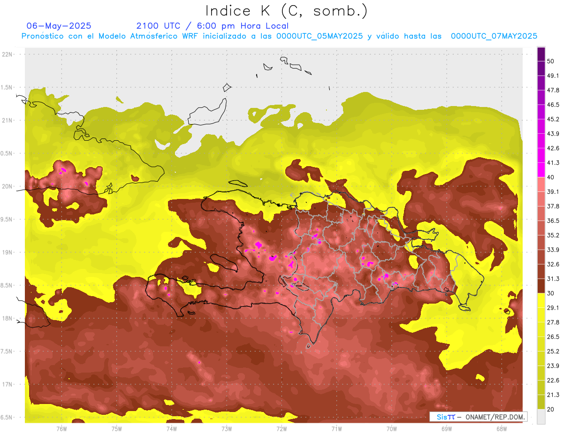Click the gray colorbar band below 20

pos(541,416)
